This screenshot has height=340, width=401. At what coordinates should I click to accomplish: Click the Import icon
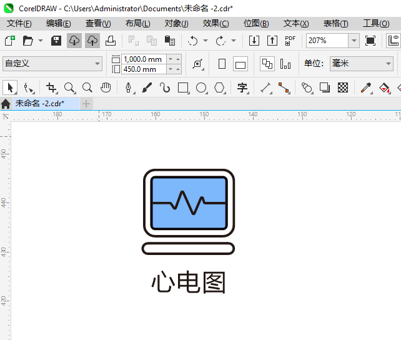click(254, 41)
